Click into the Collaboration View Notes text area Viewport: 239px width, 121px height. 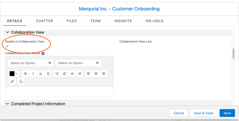pos(59,91)
